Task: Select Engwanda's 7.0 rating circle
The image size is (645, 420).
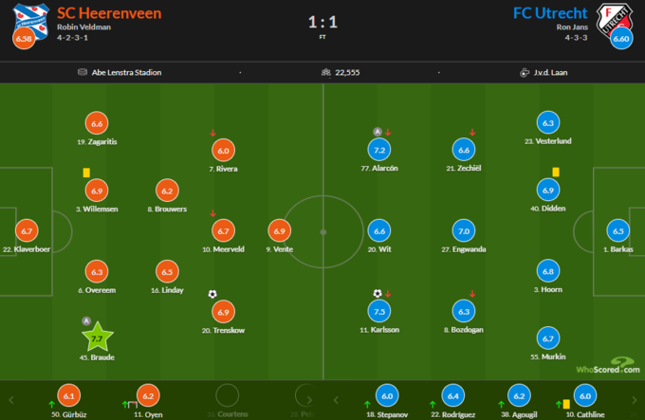Action: [464, 230]
